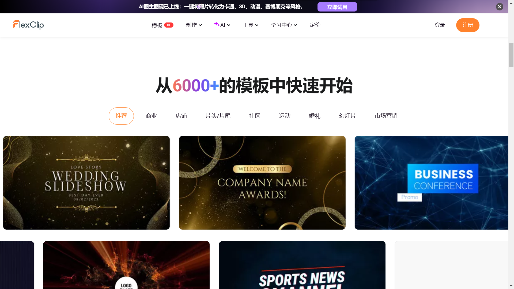The height and width of the screenshot is (289, 514).
Task: Select the 推荐 tab
Action: tap(121, 116)
